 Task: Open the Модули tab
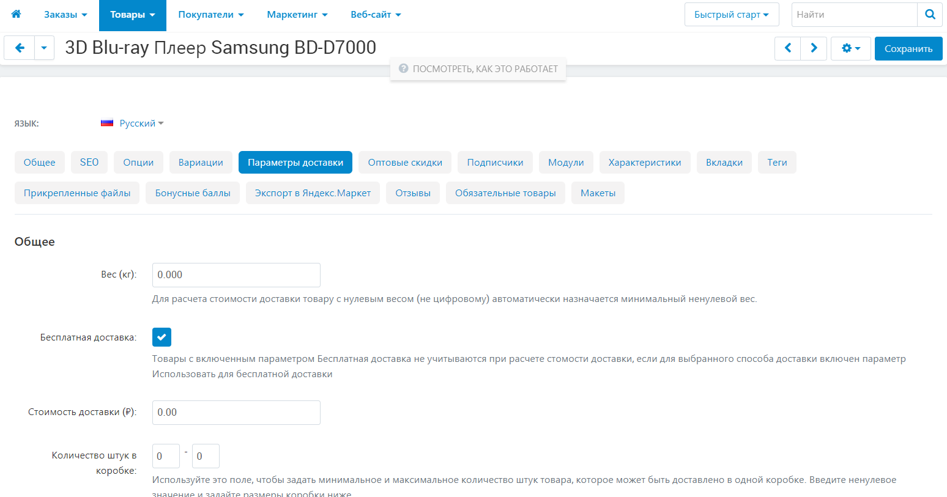566,162
